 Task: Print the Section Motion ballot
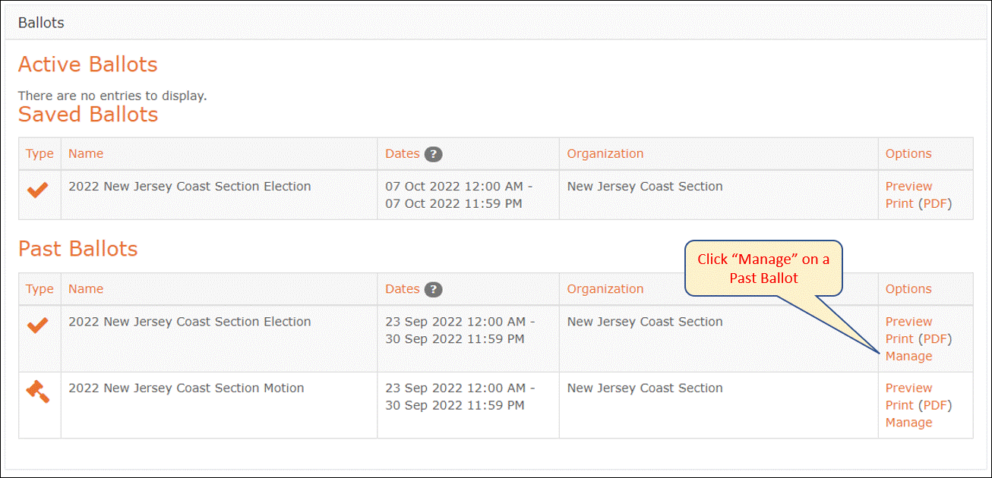899,405
